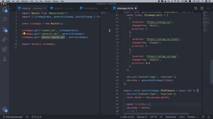Click the lightbulb quick-fix icon on line 7

24,33
